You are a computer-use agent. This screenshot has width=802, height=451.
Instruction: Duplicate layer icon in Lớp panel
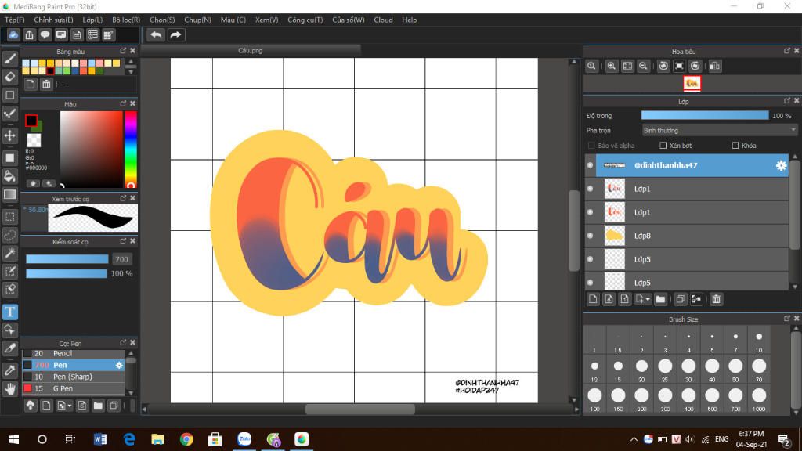(681, 299)
